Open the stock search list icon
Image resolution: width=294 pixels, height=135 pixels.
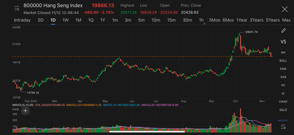pos(17,9)
